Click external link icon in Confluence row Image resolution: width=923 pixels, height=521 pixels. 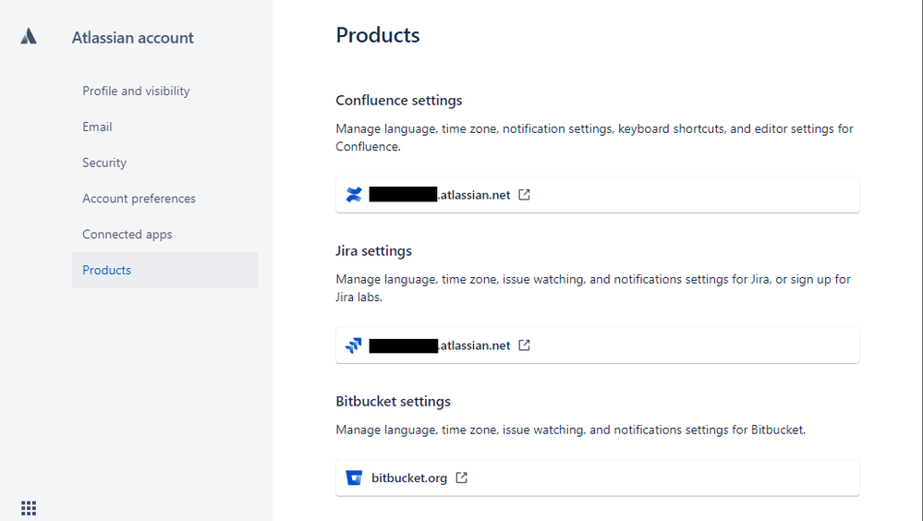point(524,195)
